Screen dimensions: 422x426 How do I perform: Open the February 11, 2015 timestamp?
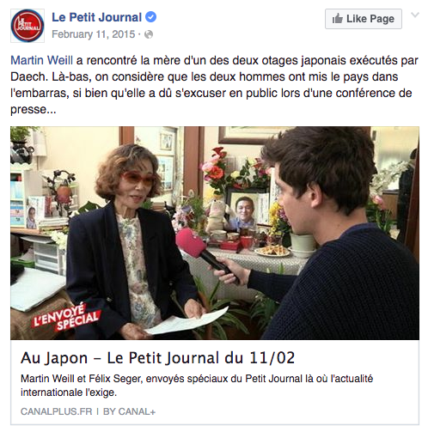[93, 34]
